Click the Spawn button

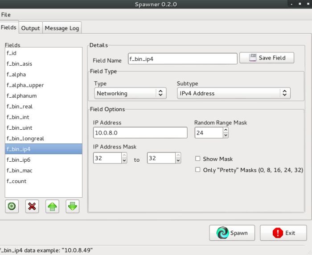point(232,233)
